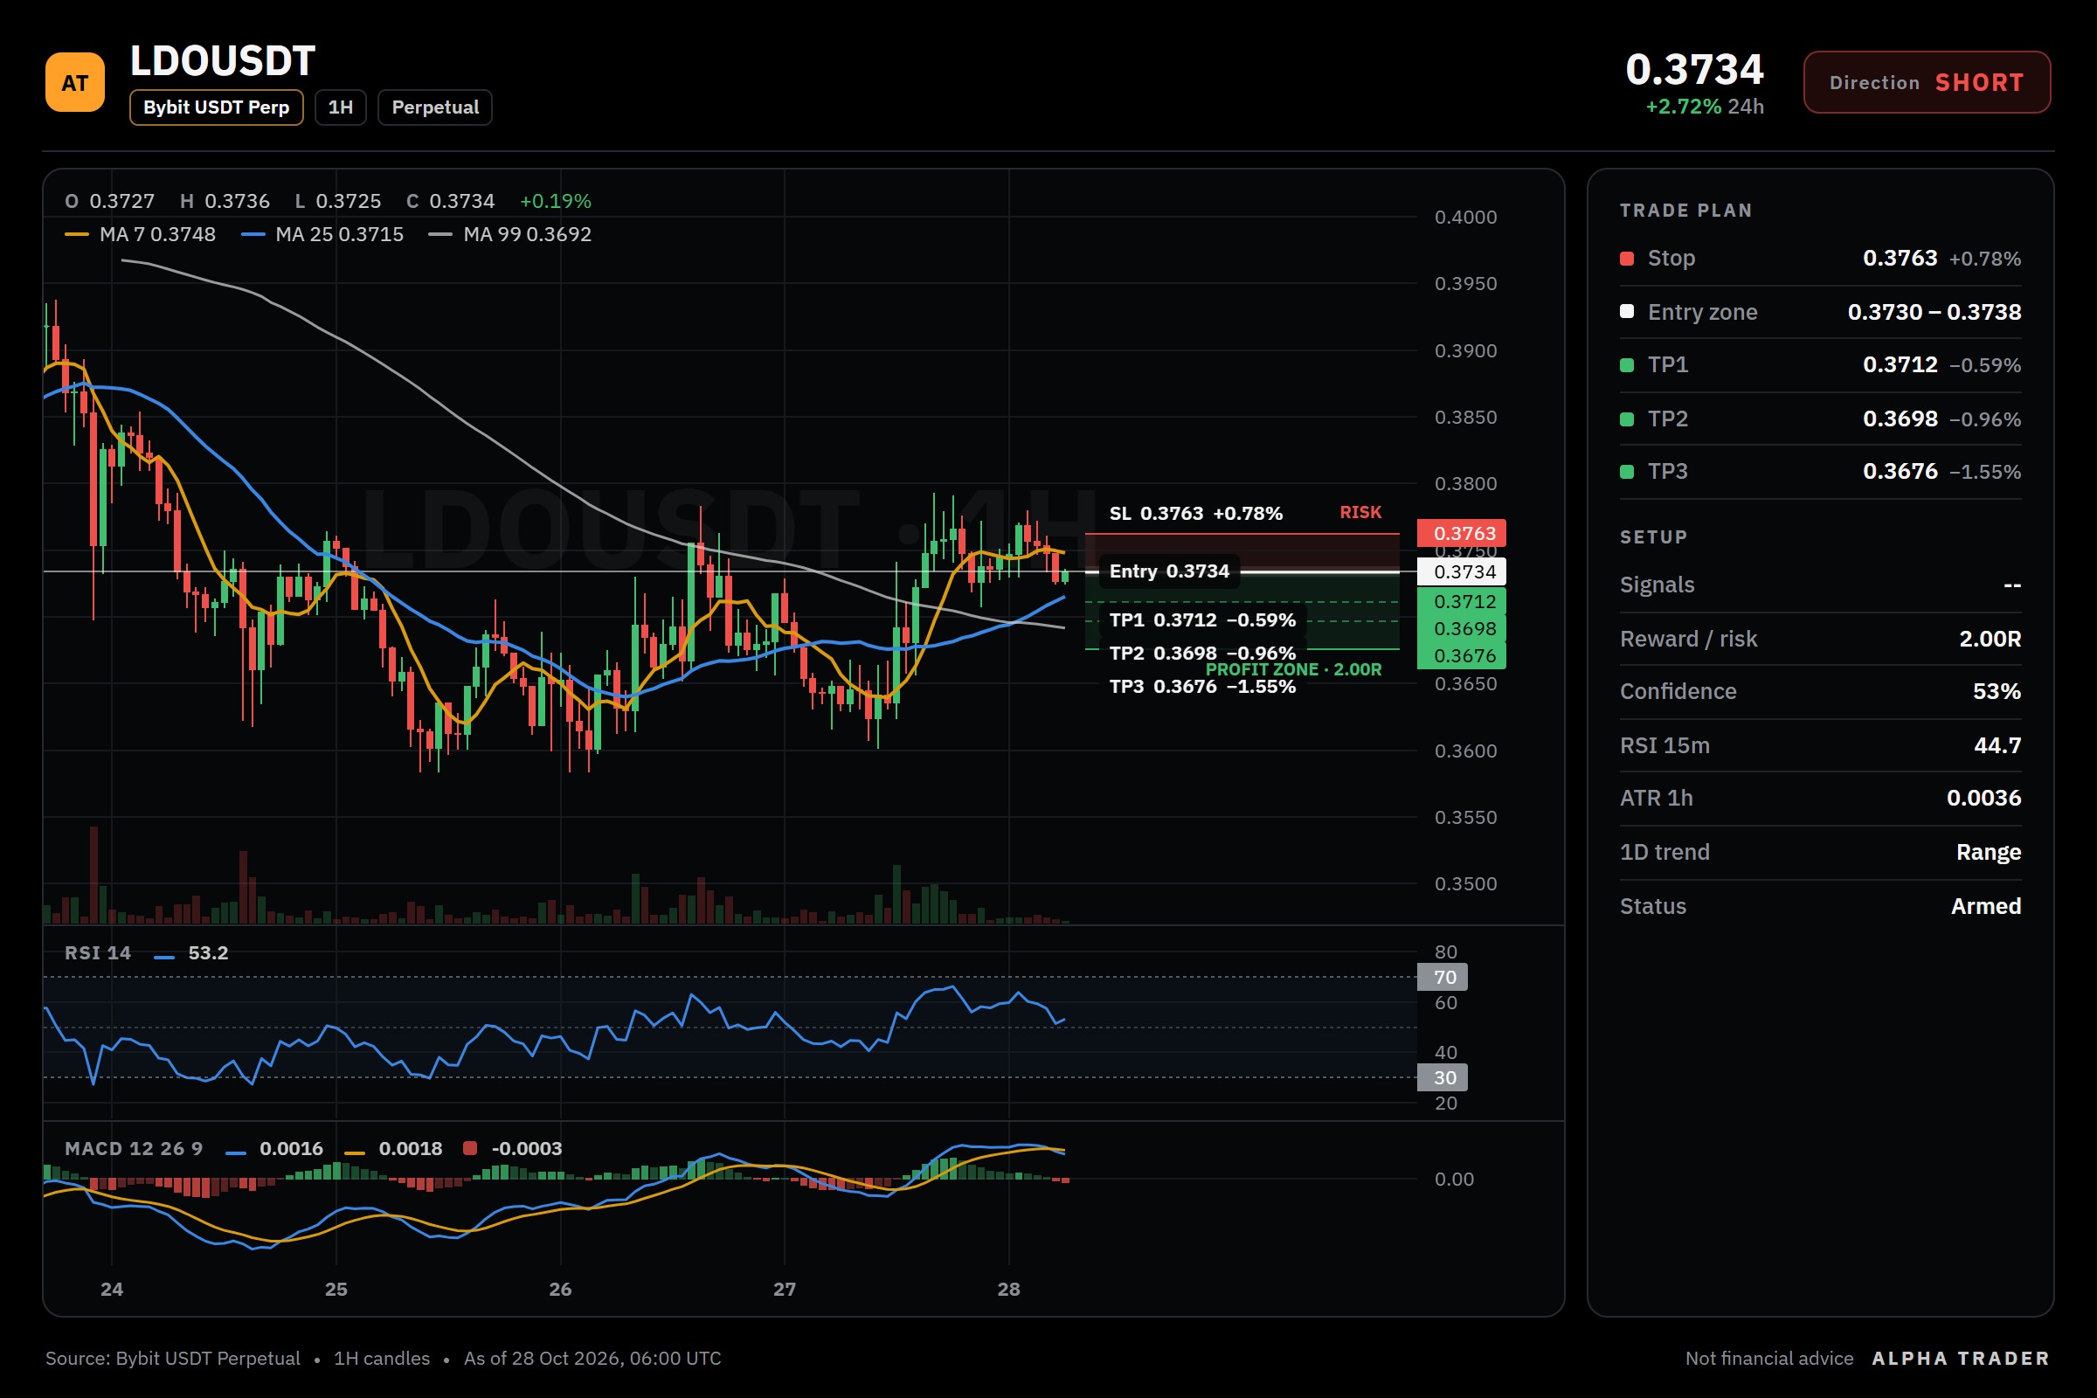2097x1398 pixels.
Task: Click the red 0.3763 stop price tag
Action: [x=1462, y=533]
